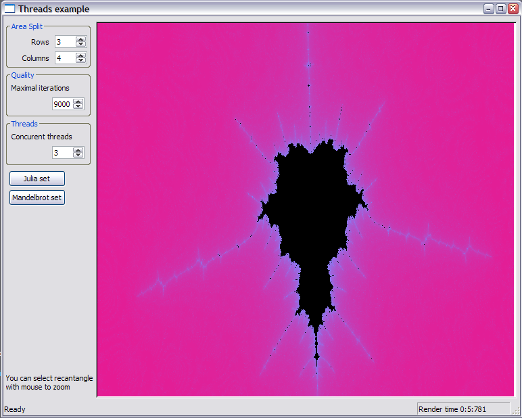This screenshot has width=522, height=418.
Task: Select the Concurrent threads text box
Action: pyautogui.click(x=62, y=153)
